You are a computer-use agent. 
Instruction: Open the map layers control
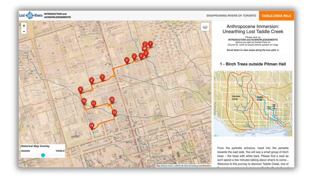tap(205, 27)
